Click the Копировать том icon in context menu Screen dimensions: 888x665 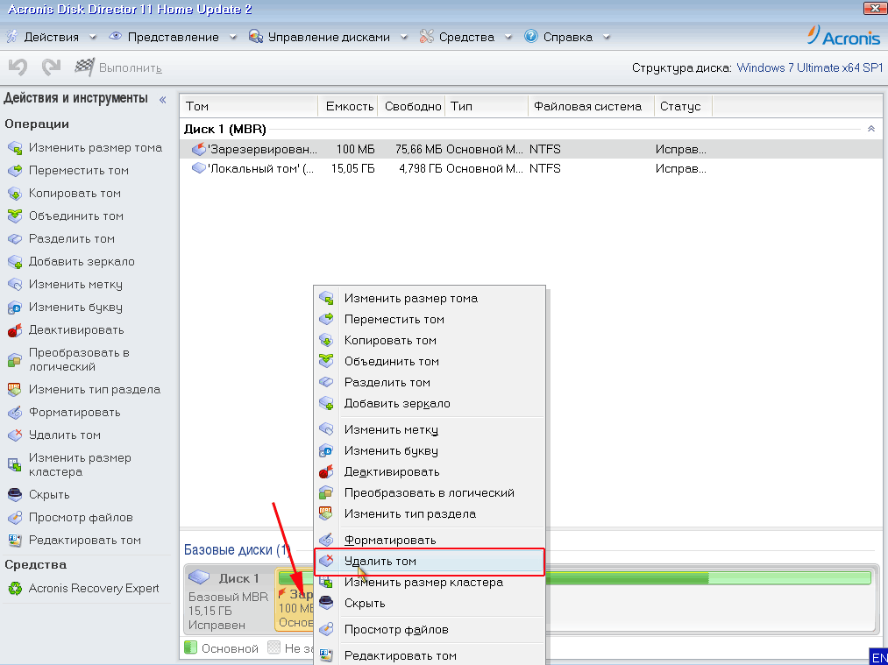click(326, 341)
